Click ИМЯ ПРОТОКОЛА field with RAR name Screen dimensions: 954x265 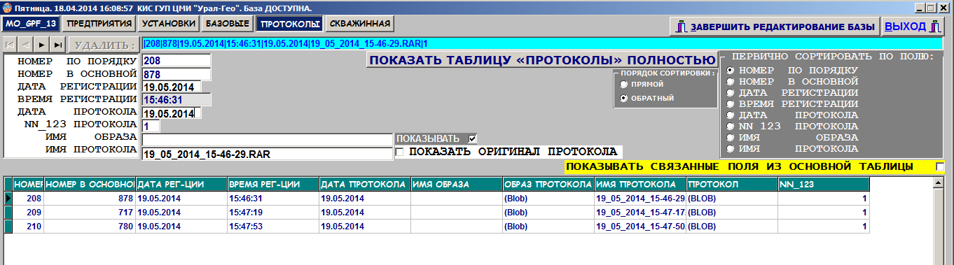click(267, 154)
